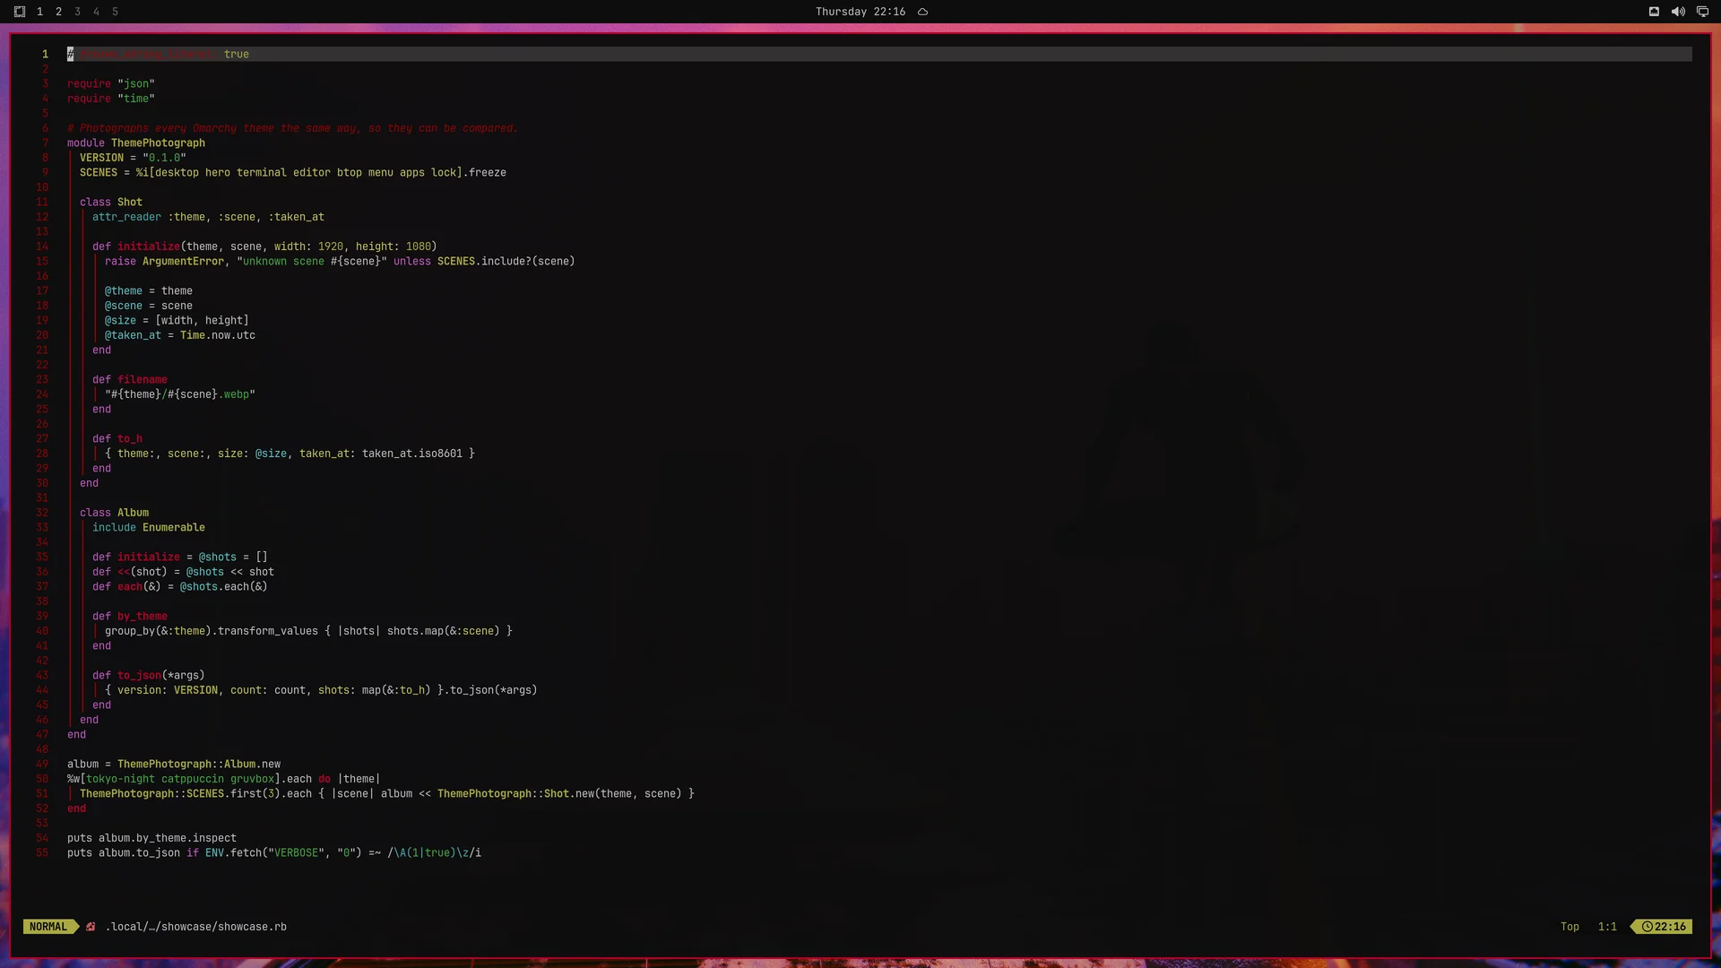Click the NORMAL mode indicator
This screenshot has height=968, width=1721.
point(48,927)
